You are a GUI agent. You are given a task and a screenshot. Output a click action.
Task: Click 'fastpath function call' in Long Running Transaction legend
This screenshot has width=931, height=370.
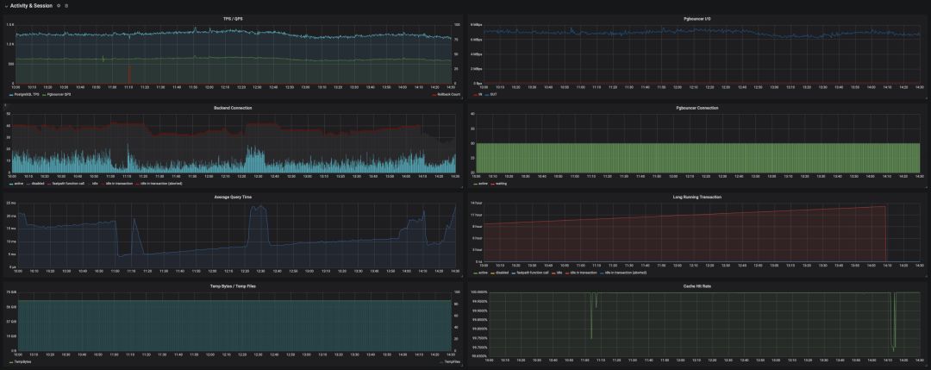[533, 273]
